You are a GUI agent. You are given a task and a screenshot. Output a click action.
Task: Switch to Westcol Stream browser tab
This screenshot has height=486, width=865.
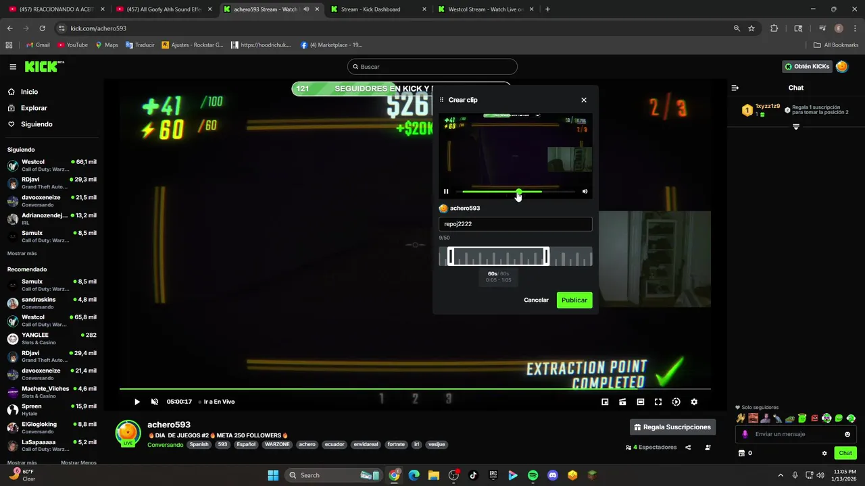[x=485, y=9]
